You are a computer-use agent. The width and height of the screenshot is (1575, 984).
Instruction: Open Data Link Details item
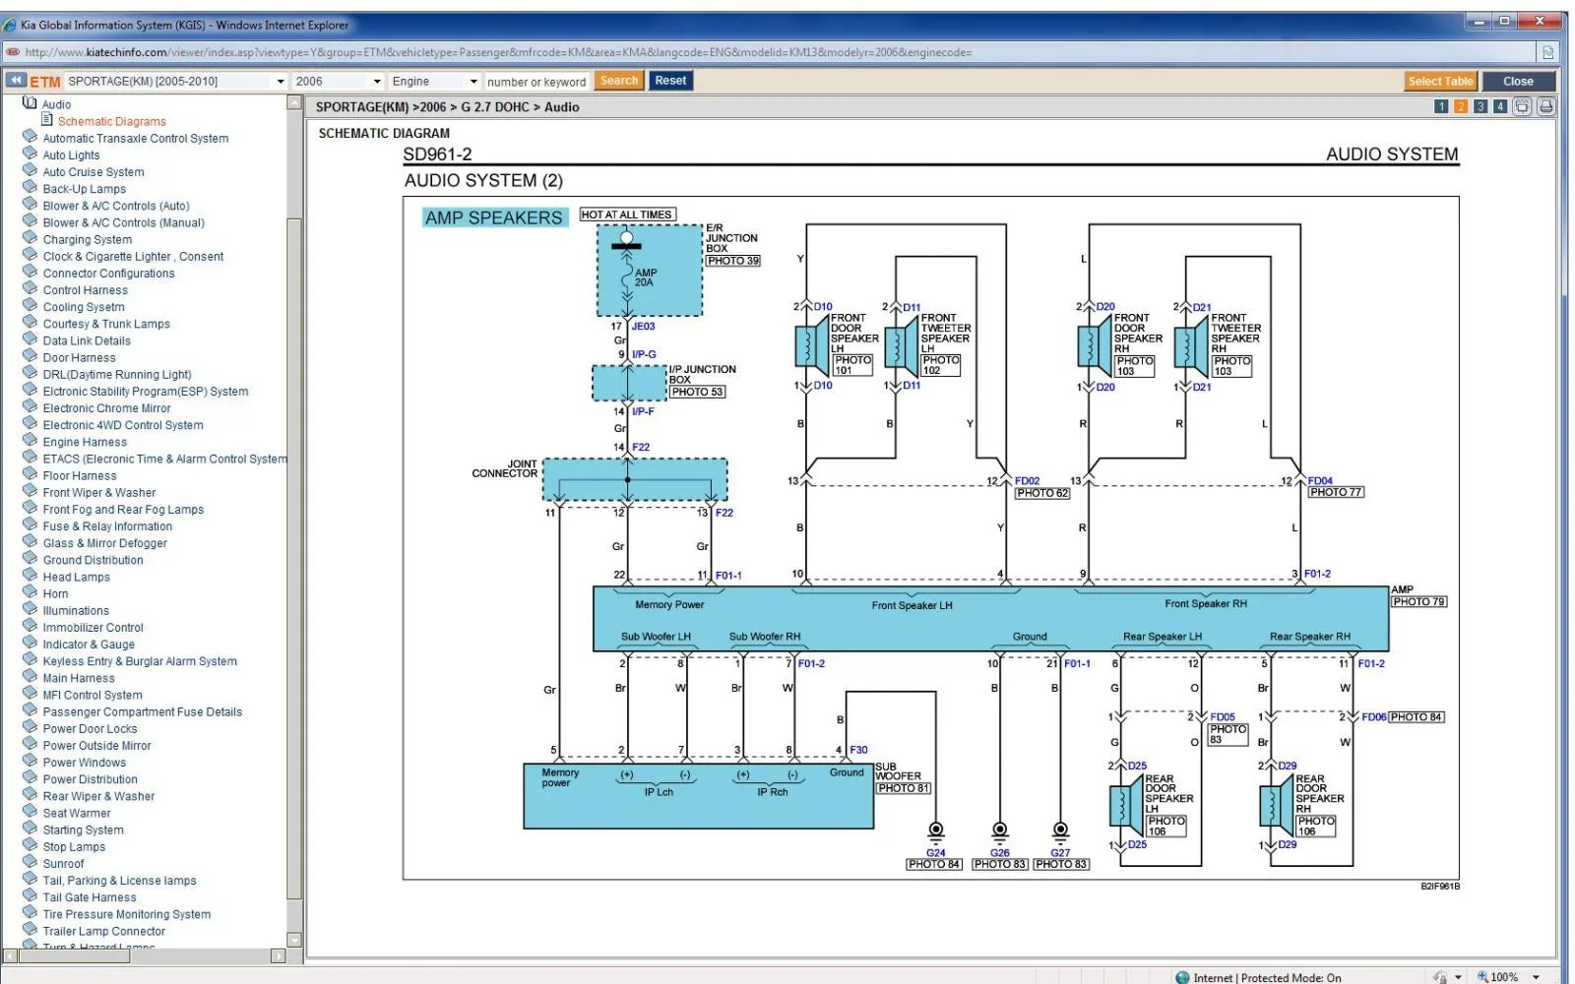[86, 340]
